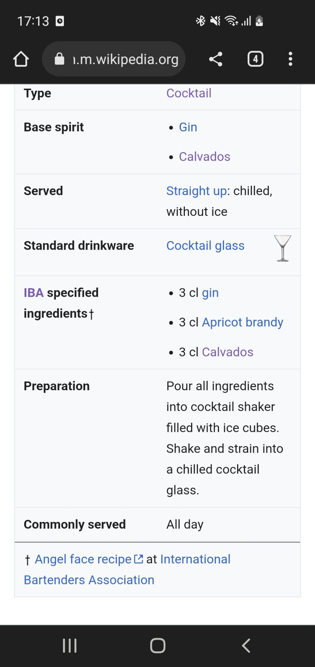
Task: Open the IBA link
Action: pos(33,293)
